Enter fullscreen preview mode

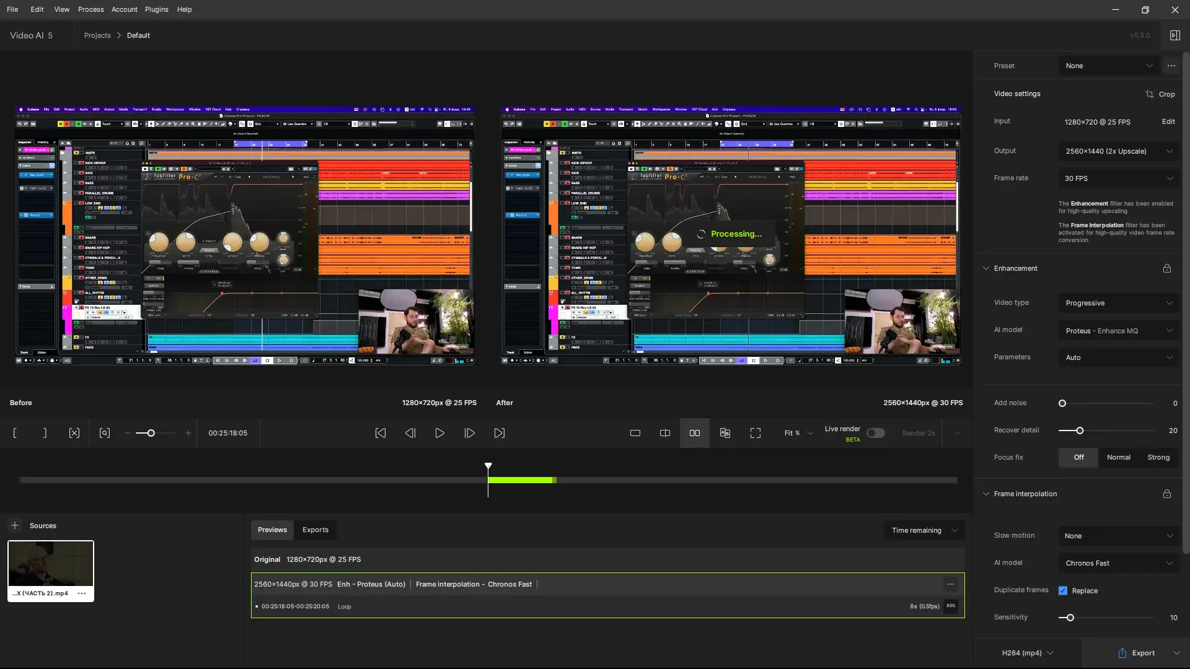tap(756, 433)
